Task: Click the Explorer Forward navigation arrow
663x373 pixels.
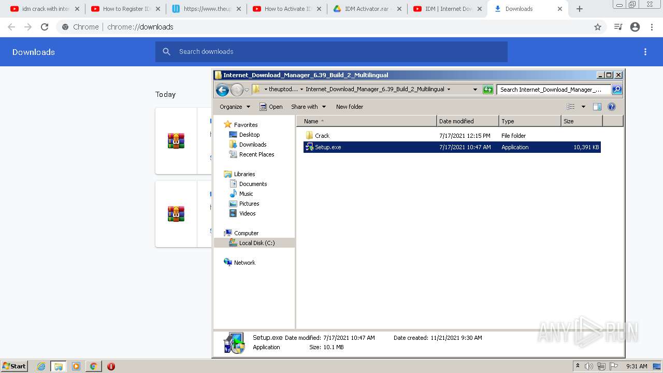Action: (x=237, y=90)
